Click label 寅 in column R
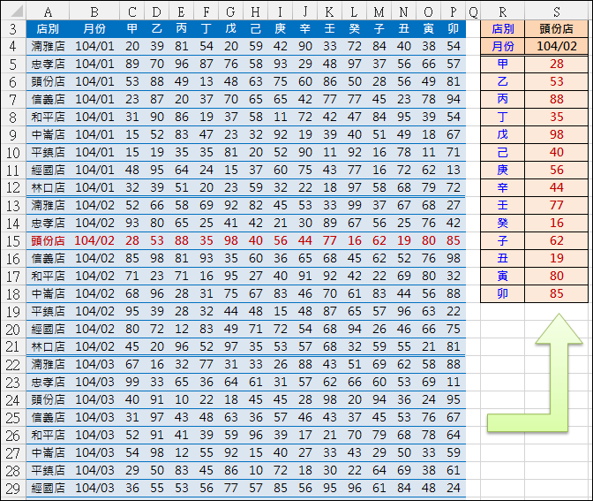The image size is (593, 501). coord(503,276)
